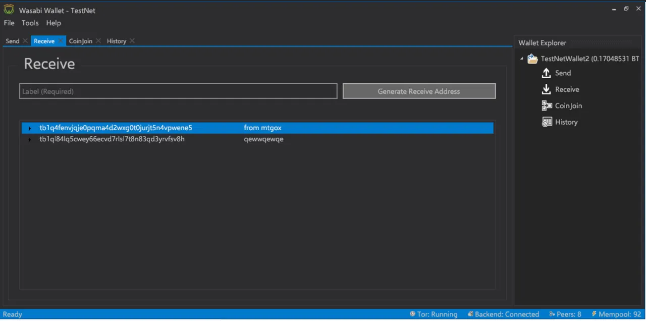646x321 pixels.
Task: Click the 'qewwqewqe' label
Action: pyautogui.click(x=263, y=139)
